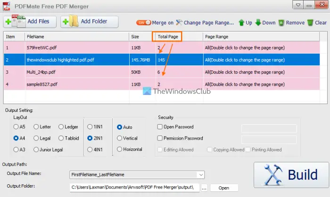Select the Multi_24bp.pdf file row

tap(162, 72)
